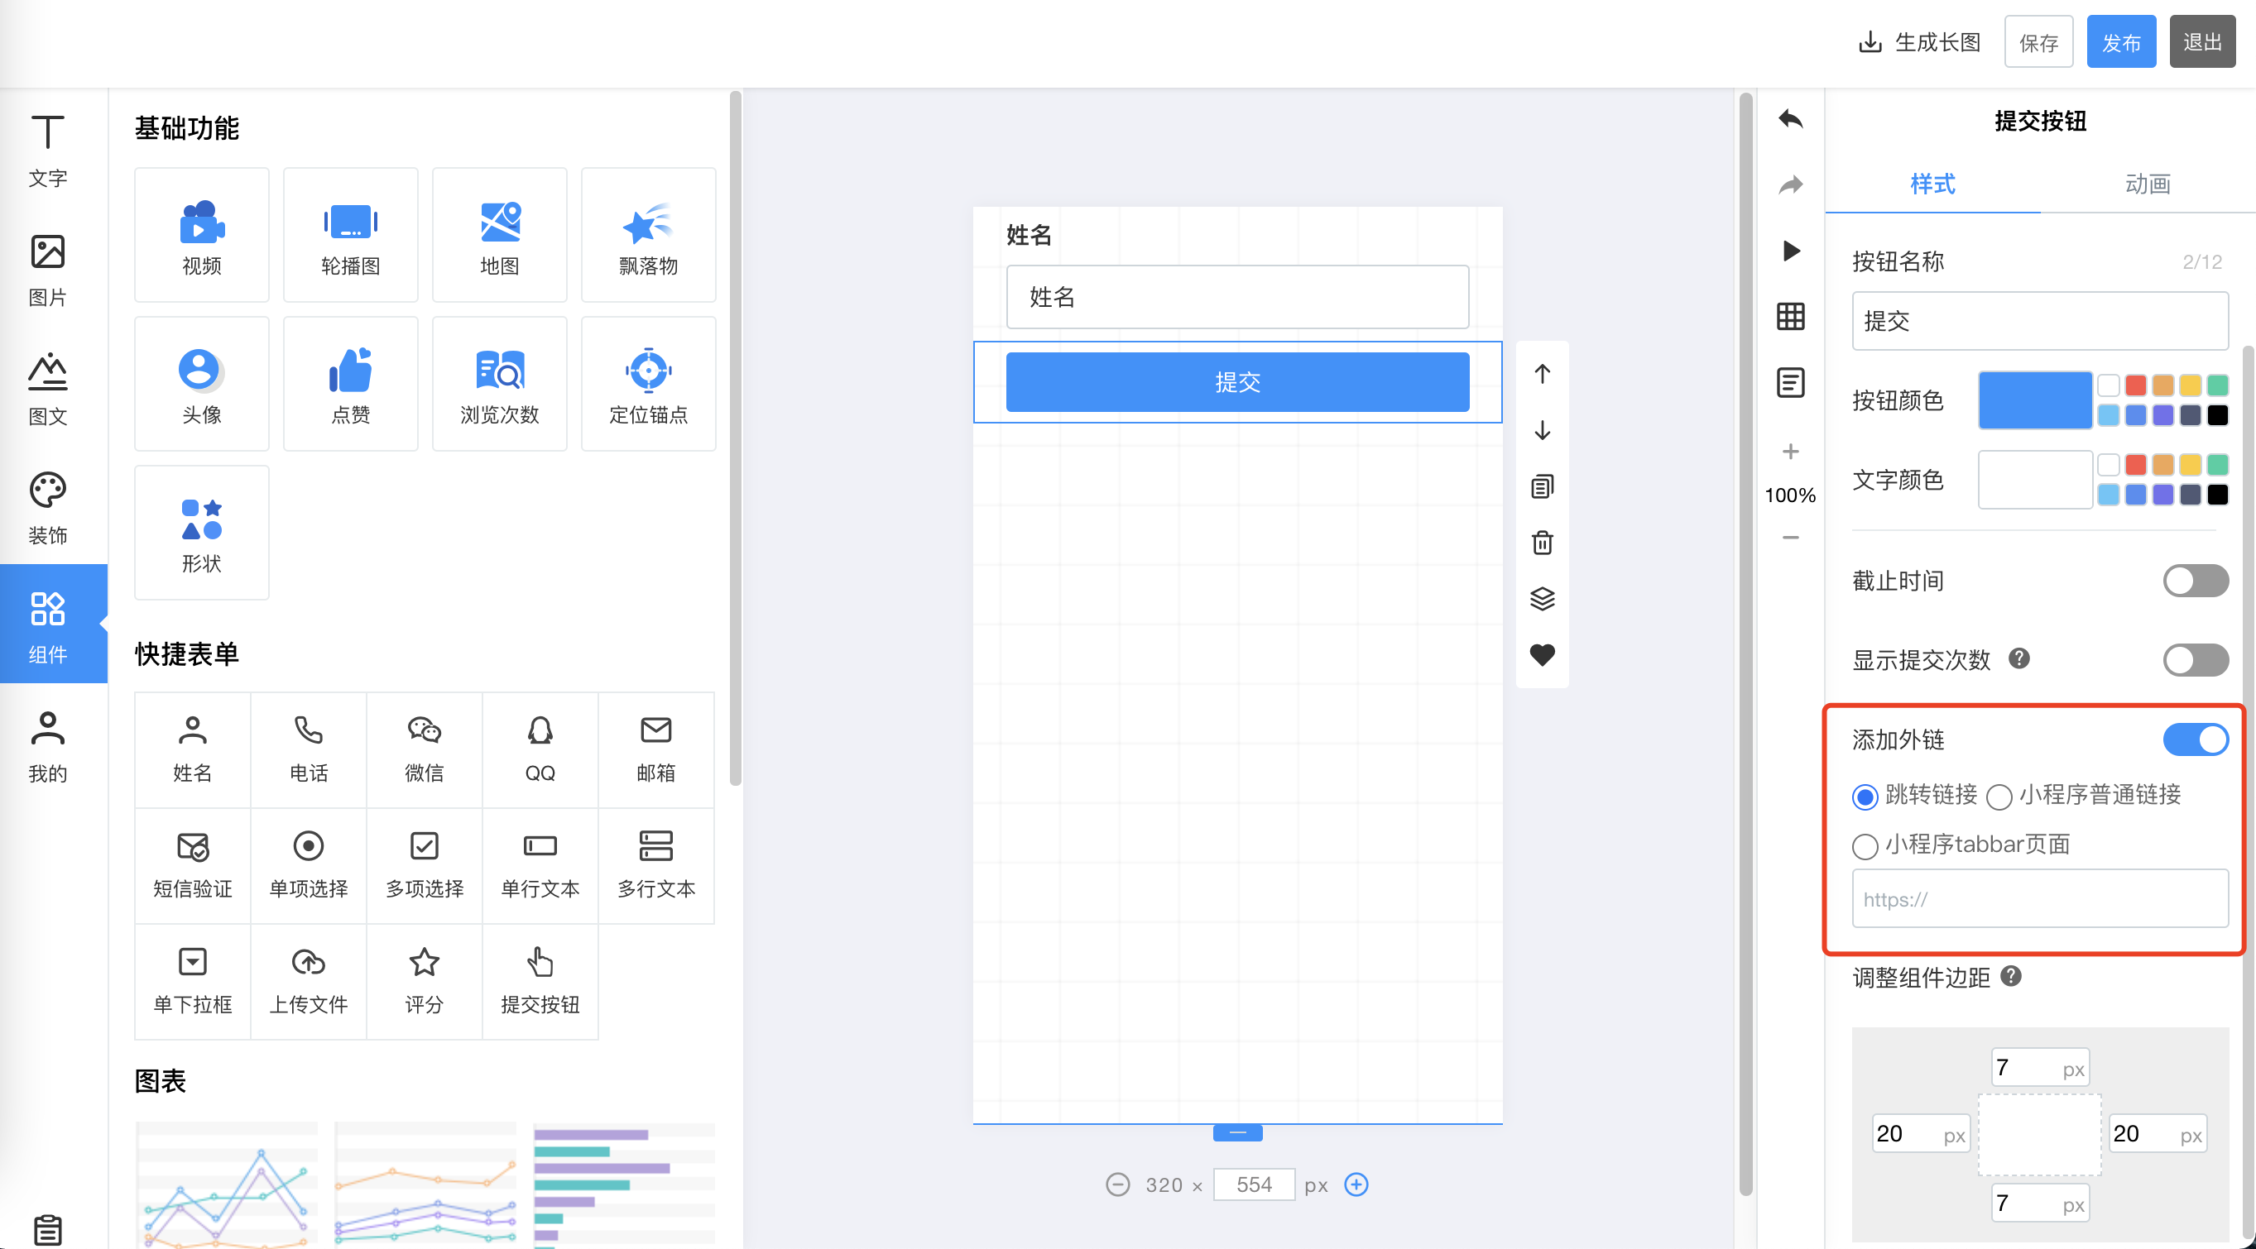Image resolution: width=2256 pixels, height=1249 pixels.
Task: Click the canvas height 554 input
Action: (x=1253, y=1185)
